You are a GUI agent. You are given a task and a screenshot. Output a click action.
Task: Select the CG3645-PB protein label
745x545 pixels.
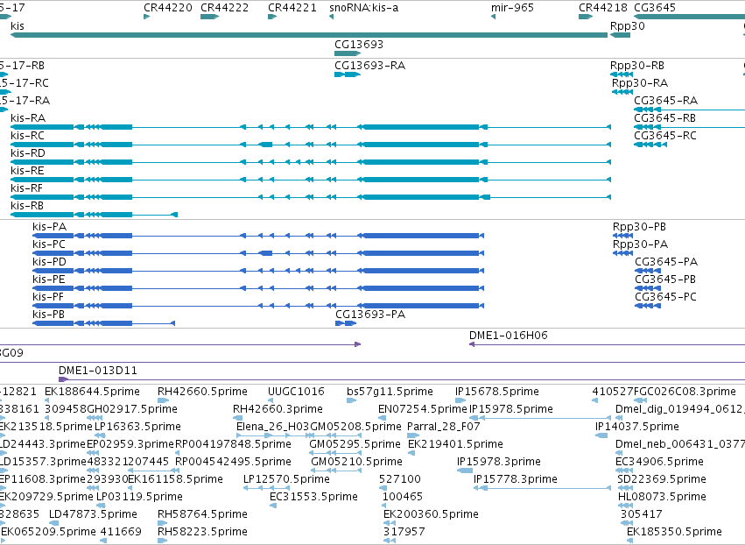click(x=665, y=280)
